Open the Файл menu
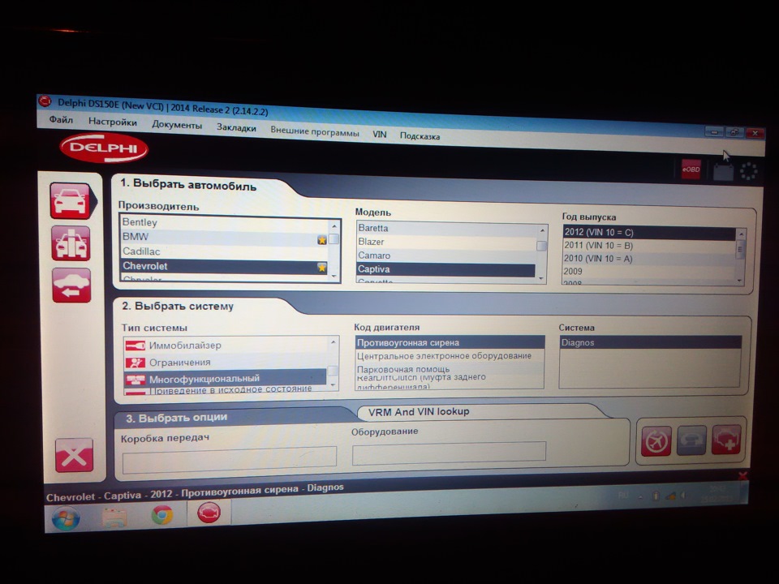Image resolution: width=779 pixels, height=584 pixels. pyautogui.click(x=61, y=120)
